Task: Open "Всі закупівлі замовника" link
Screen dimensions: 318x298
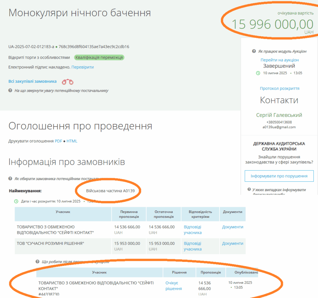Action: [x=33, y=81]
